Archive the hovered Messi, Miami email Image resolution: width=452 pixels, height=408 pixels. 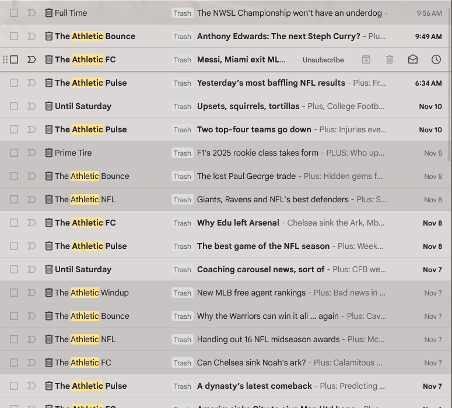point(366,59)
